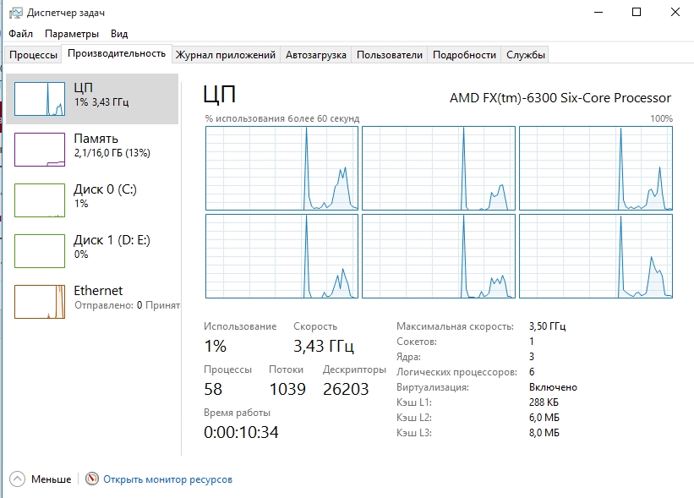This screenshot has width=694, height=498.
Task: Open the Параметры menu
Action: [x=72, y=34]
